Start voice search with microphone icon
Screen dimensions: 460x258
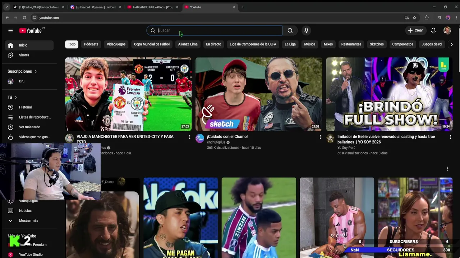click(306, 30)
